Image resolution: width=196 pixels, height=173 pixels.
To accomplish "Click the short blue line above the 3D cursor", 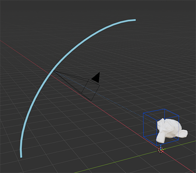I will [161, 146].
